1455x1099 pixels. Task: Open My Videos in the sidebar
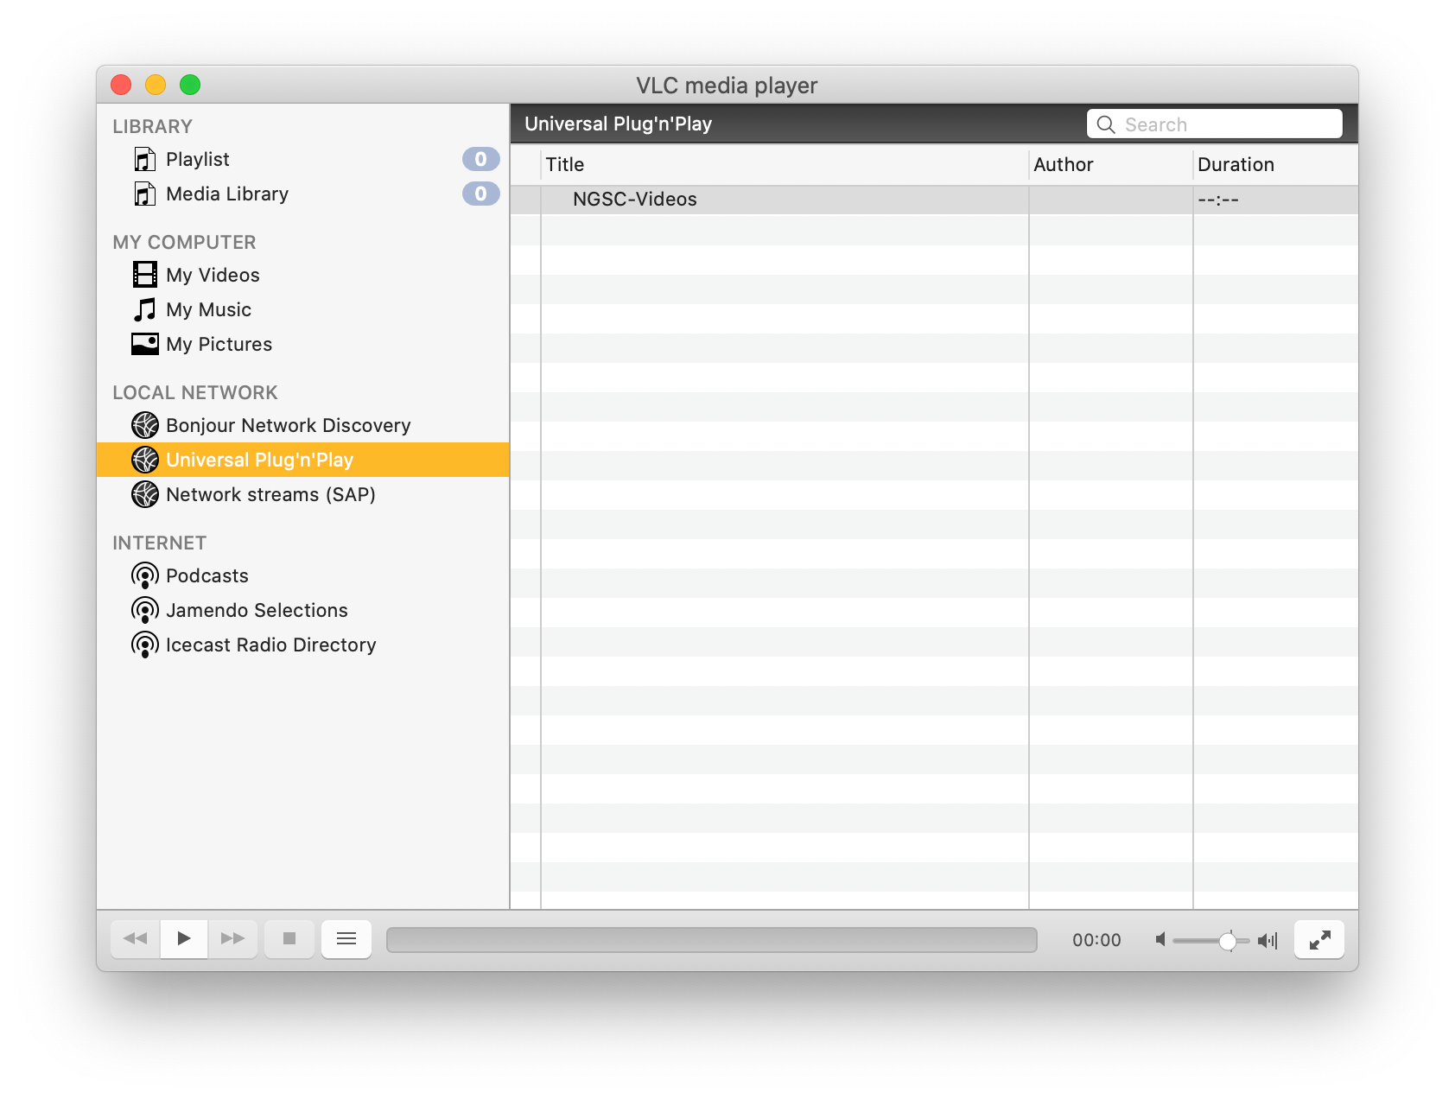(302, 275)
